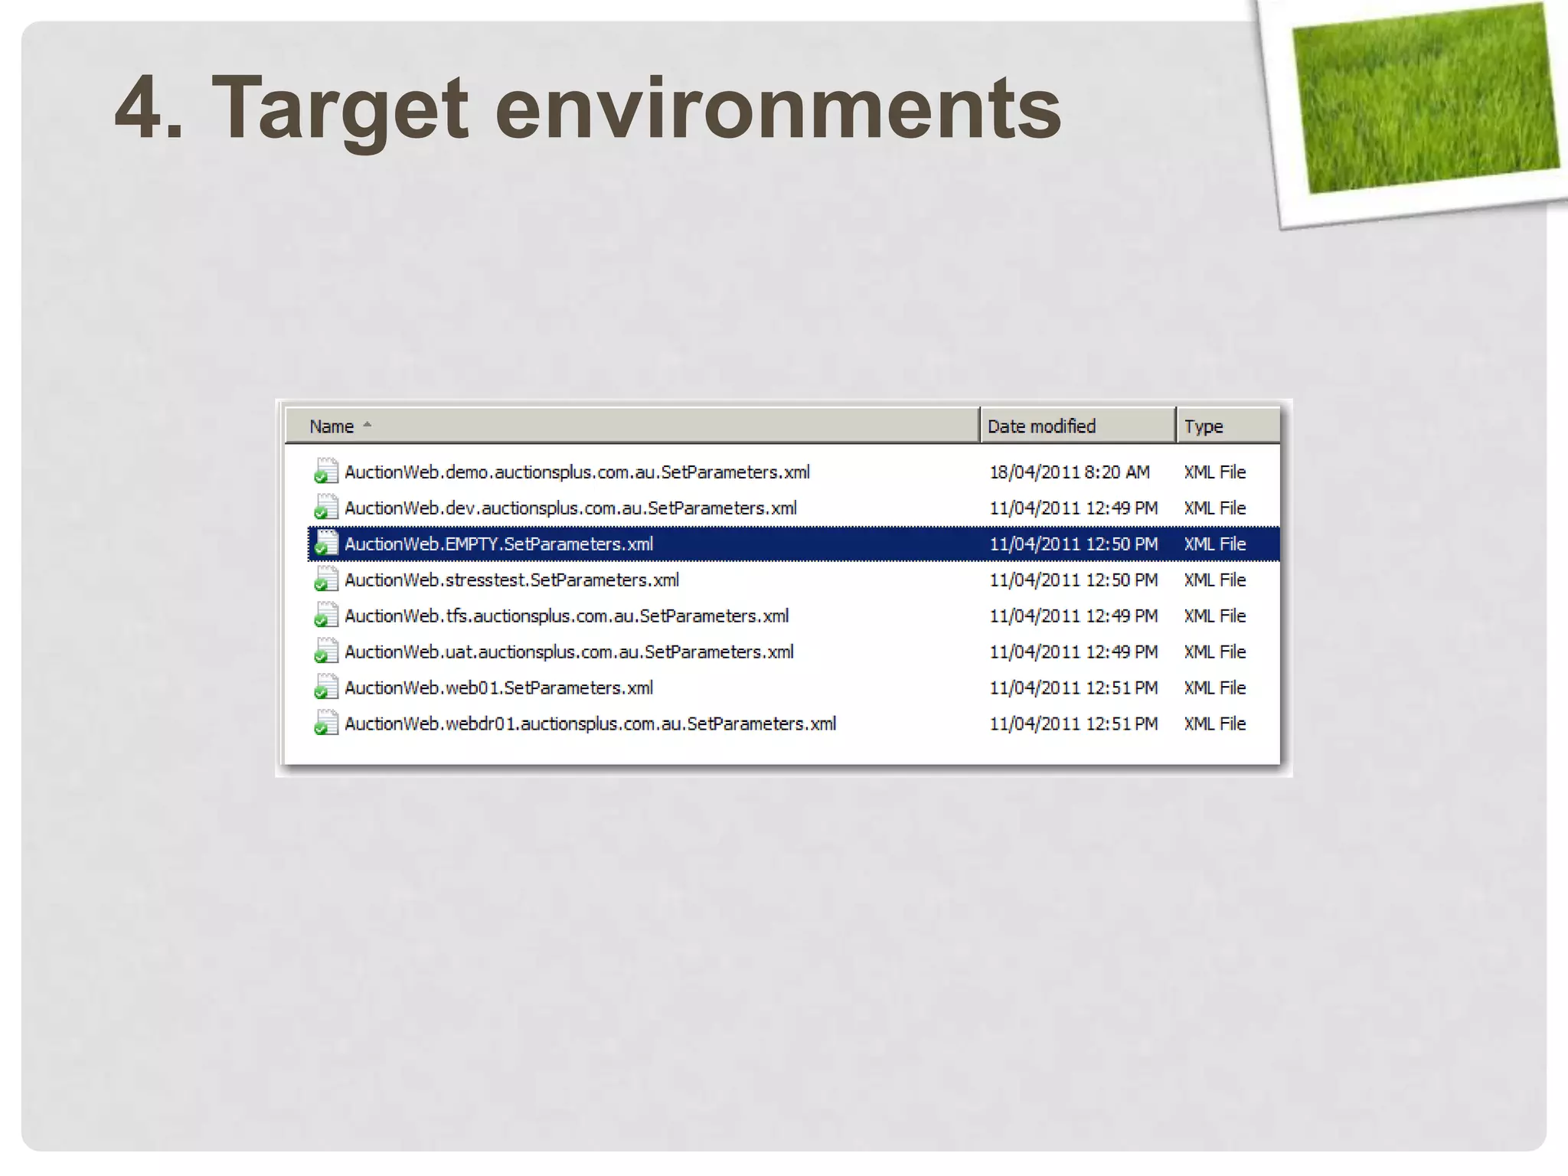Screen dimensions: 1568x1176
Task: Toggle the sort arrow beside Name
Action: pos(367,425)
